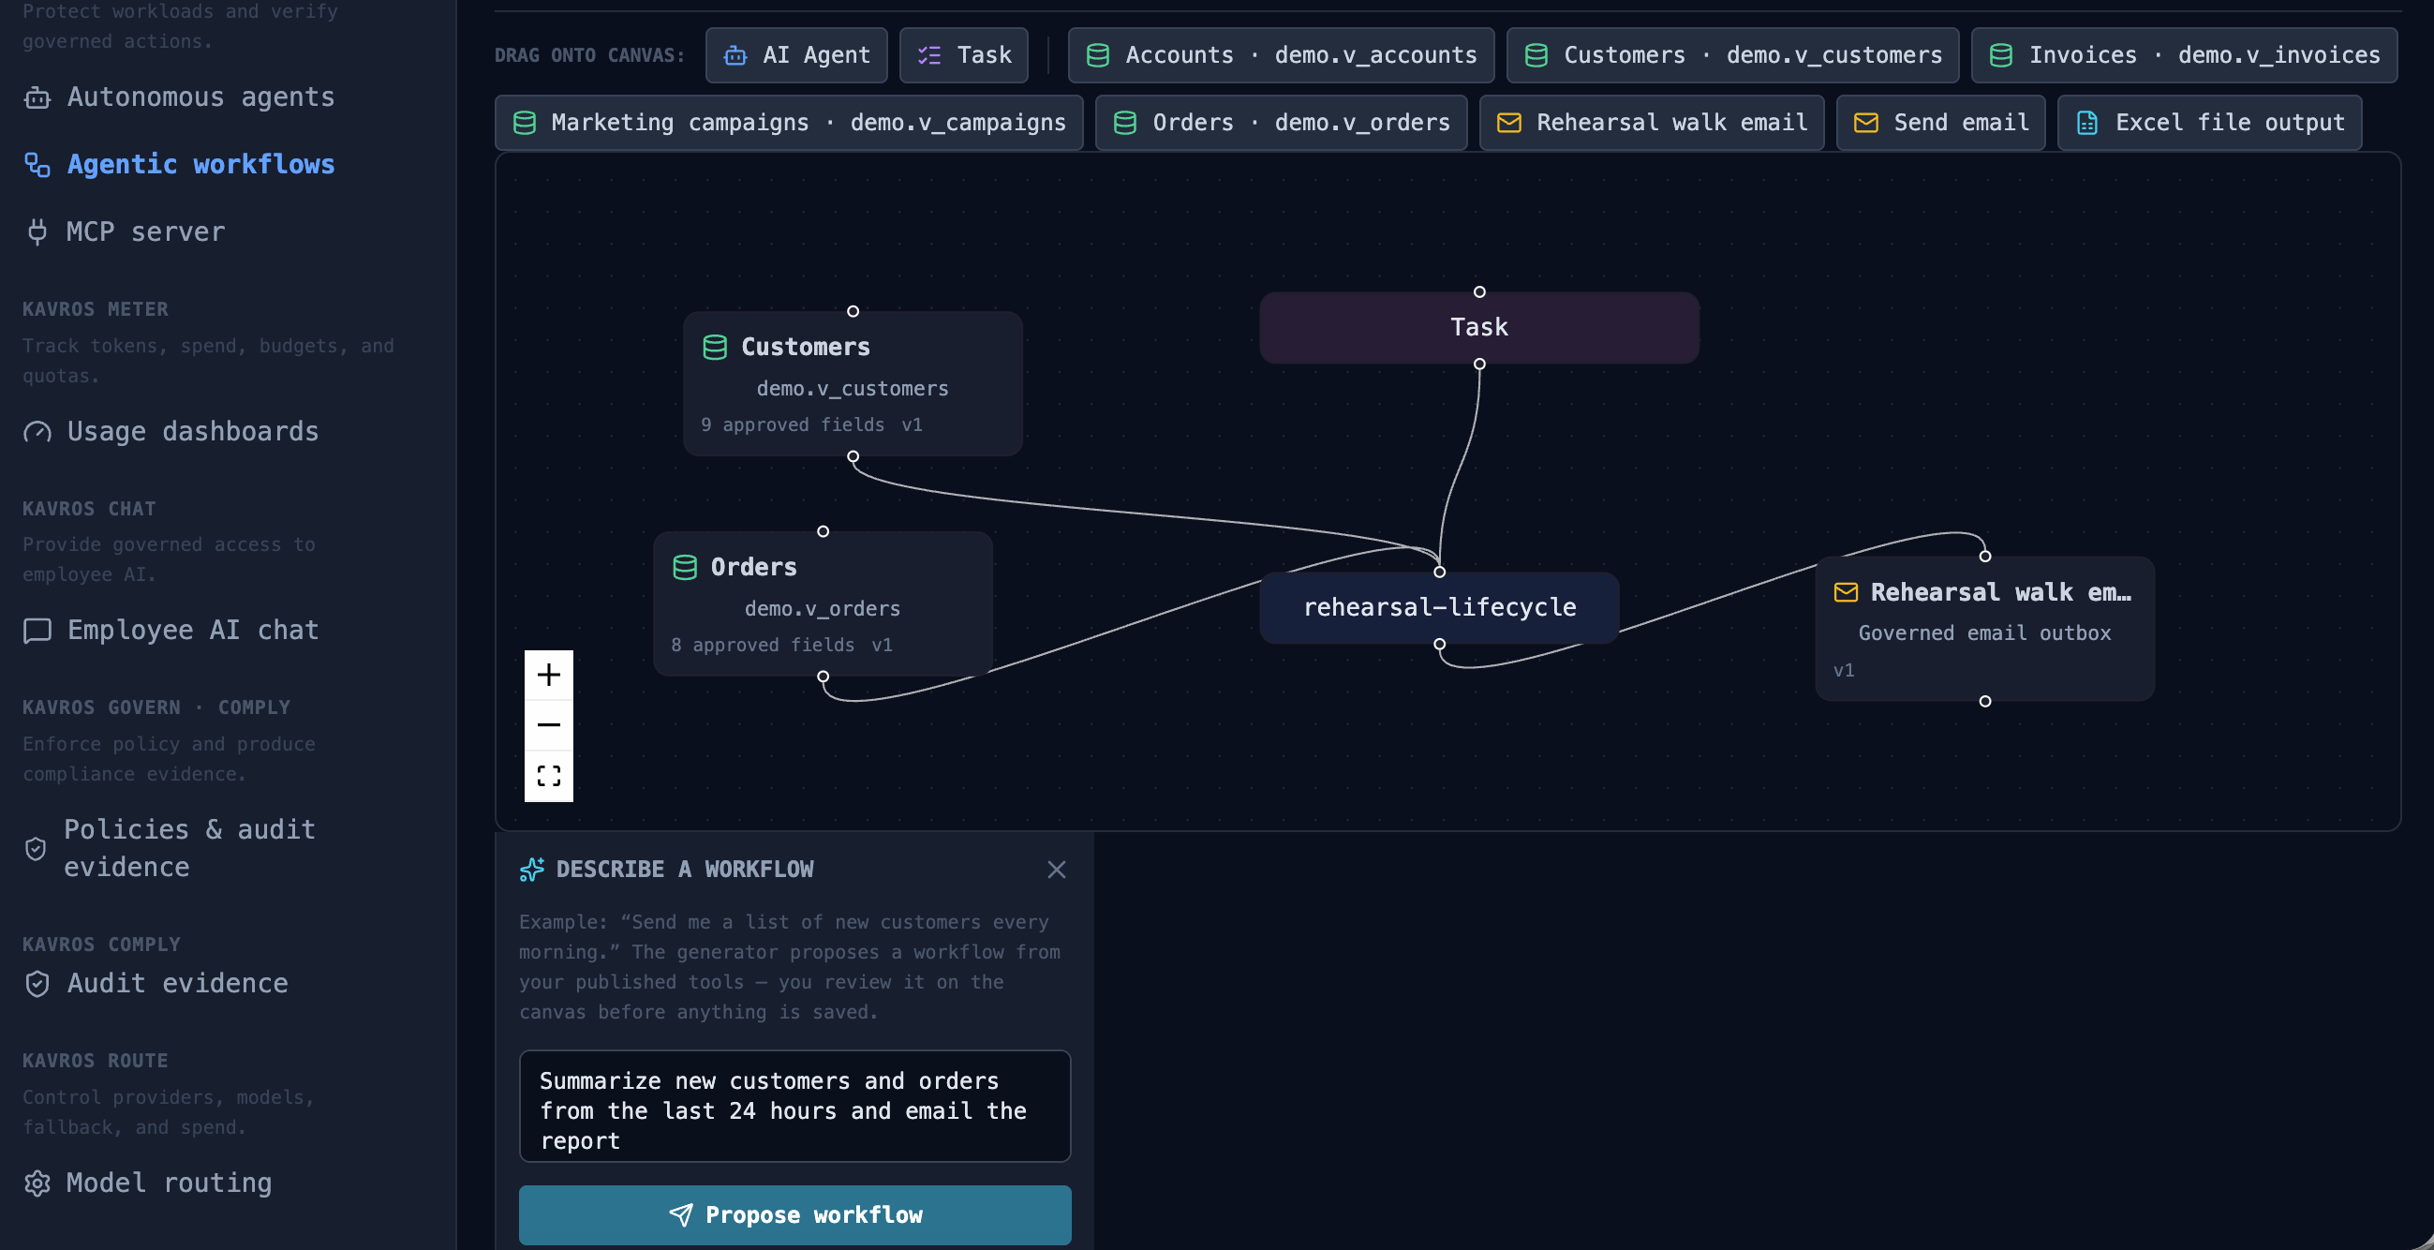Select the purple Task node
The height and width of the screenshot is (1250, 2434).
coord(1479,328)
